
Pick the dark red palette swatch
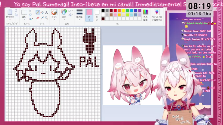point(111,11)
